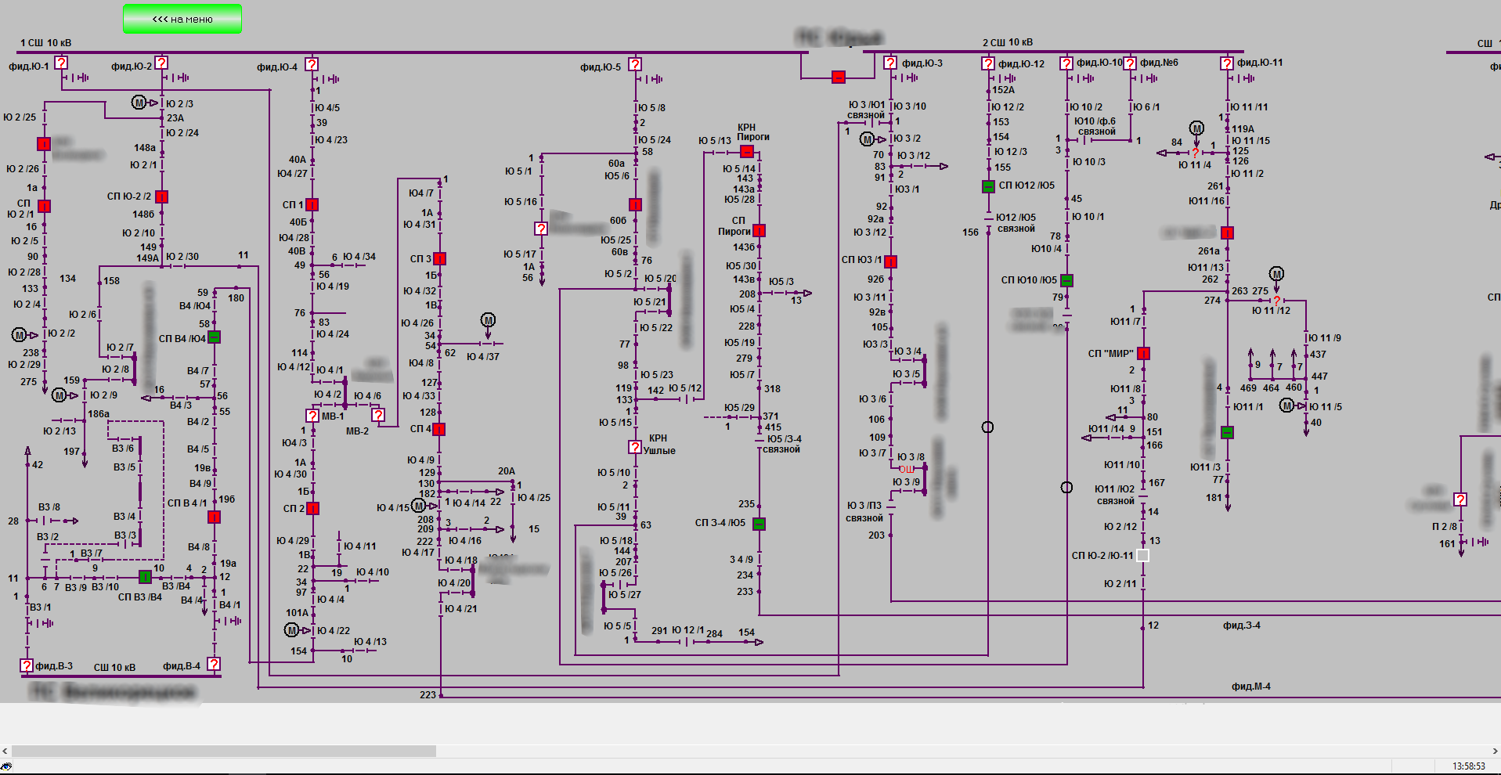Click the red СП "МИР" switch square
1501x775 pixels.
pos(1143,353)
